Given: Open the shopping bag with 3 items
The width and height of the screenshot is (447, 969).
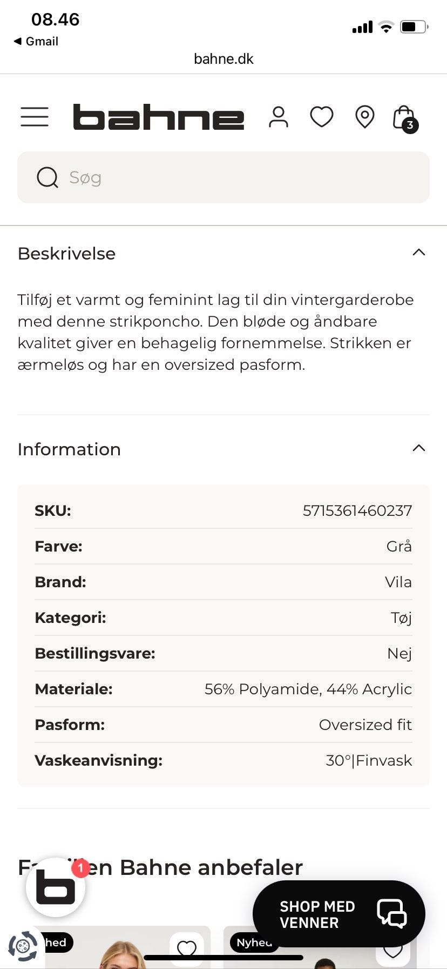Looking at the screenshot, I should pos(404,118).
